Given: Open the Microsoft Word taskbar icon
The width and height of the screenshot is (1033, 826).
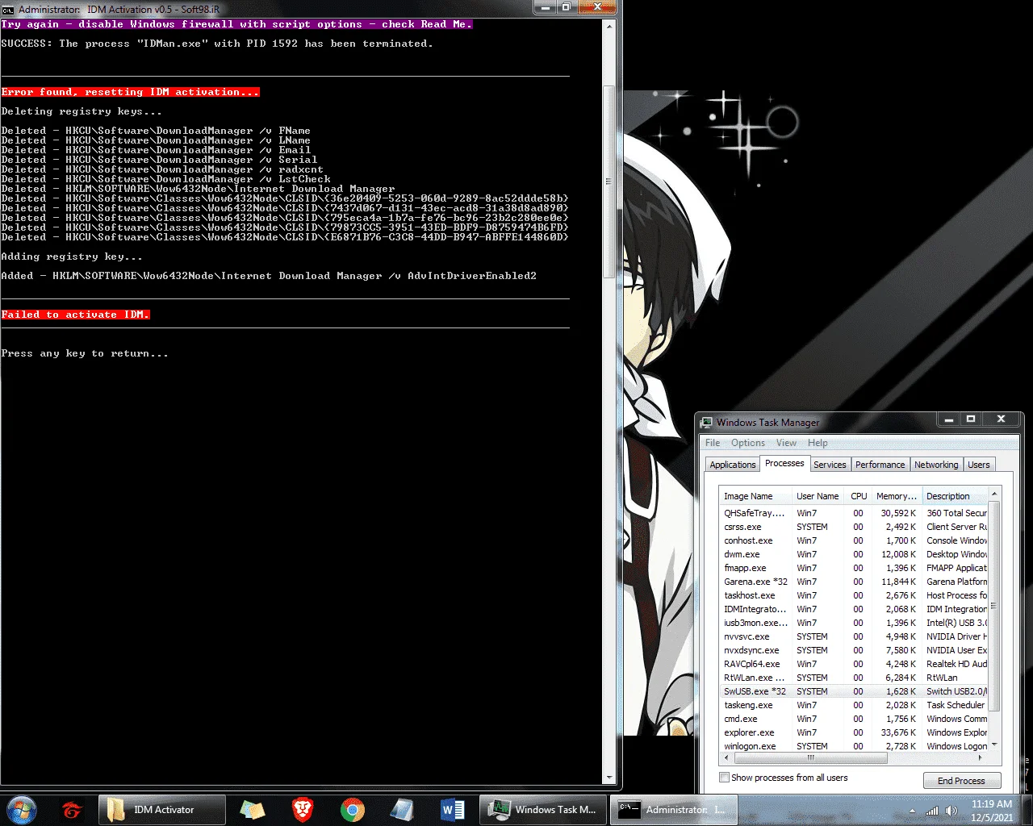Looking at the screenshot, I should point(453,809).
